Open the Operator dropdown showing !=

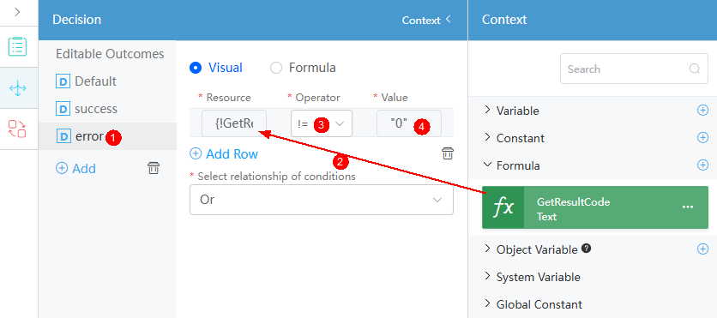pos(321,123)
